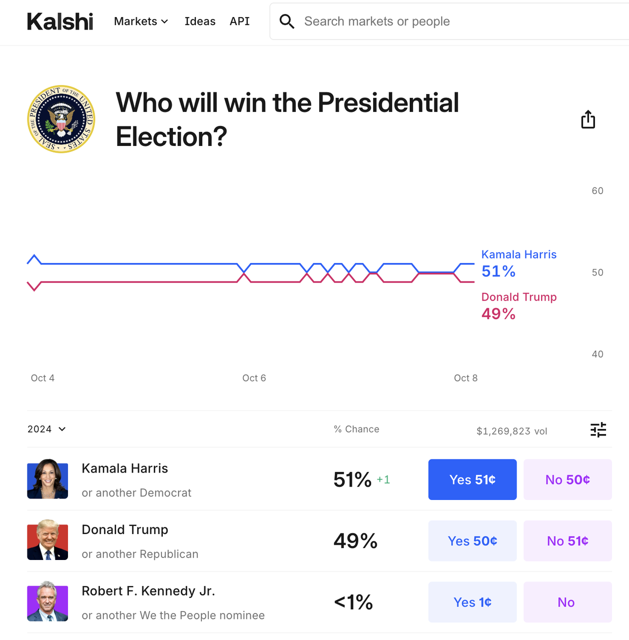Open the Ideas page

[200, 21]
